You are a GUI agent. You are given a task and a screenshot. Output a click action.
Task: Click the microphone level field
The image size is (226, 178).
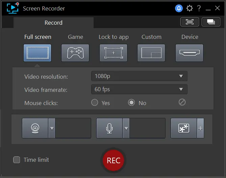147,128
